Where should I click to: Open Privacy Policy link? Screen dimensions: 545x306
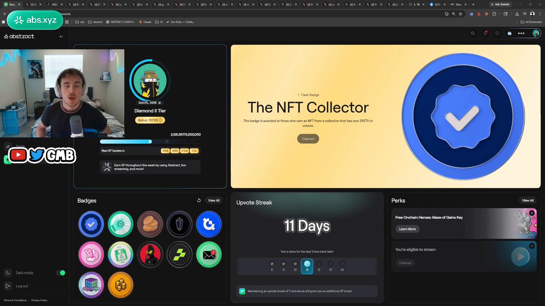pos(39,300)
